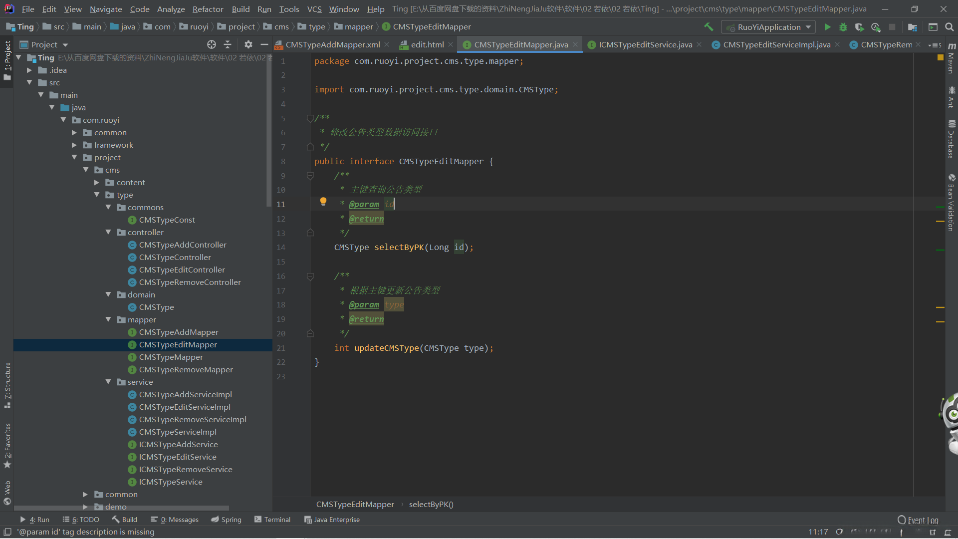Expand the framework package
Screen dimensions: 958x539
coord(74,145)
